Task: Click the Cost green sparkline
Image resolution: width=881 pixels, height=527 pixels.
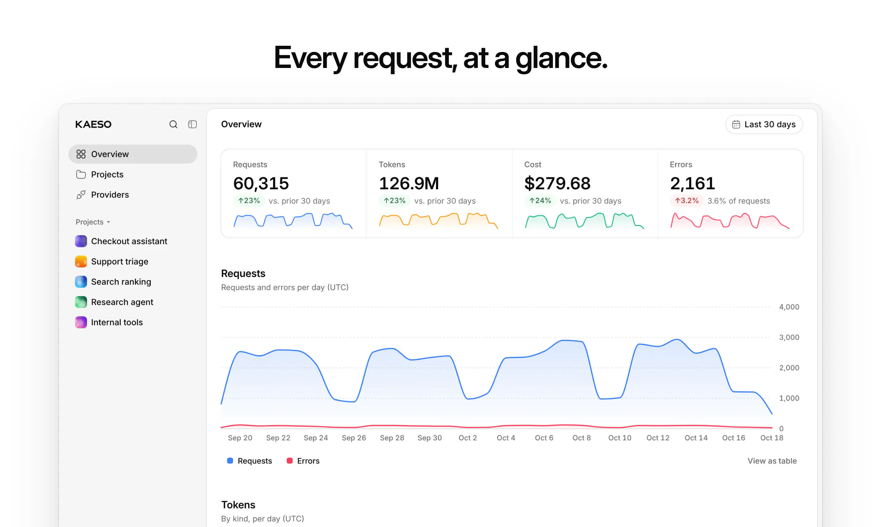Action: coord(584,221)
